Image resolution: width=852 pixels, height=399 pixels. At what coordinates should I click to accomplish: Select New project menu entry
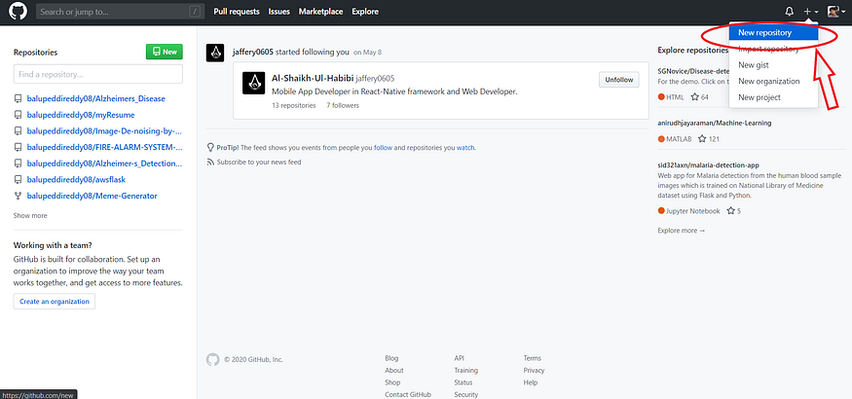(x=773, y=97)
